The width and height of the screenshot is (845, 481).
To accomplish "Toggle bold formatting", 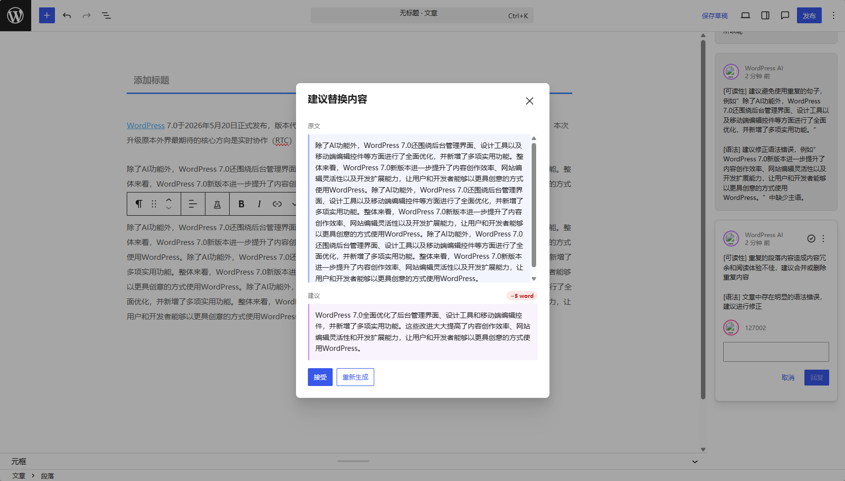I will (242, 204).
